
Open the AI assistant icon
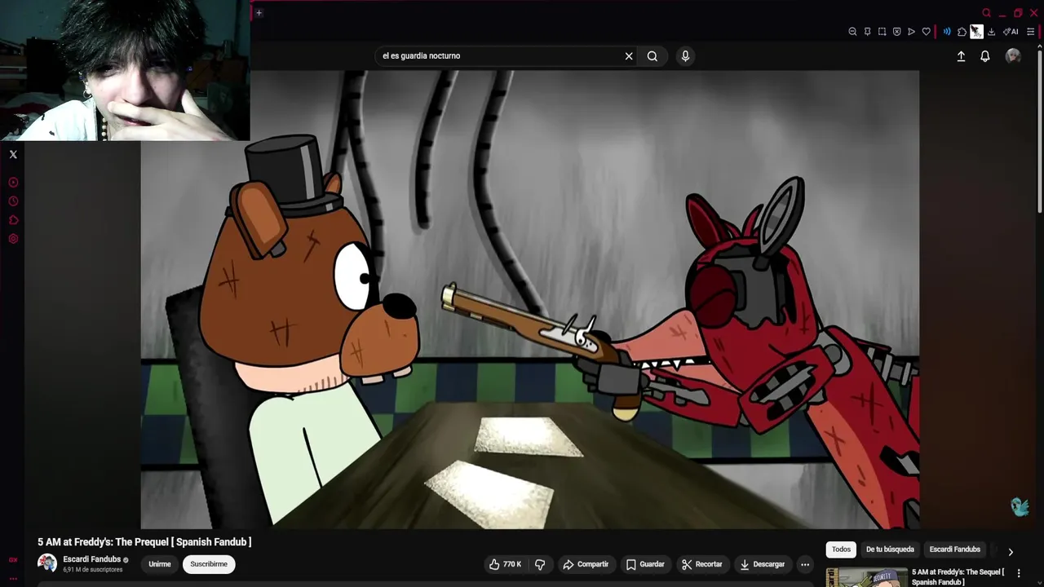click(x=1011, y=32)
